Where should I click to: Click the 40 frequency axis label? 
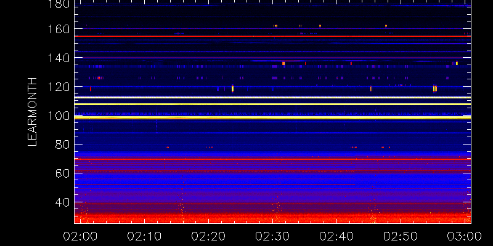pyautogui.click(x=63, y=203)
